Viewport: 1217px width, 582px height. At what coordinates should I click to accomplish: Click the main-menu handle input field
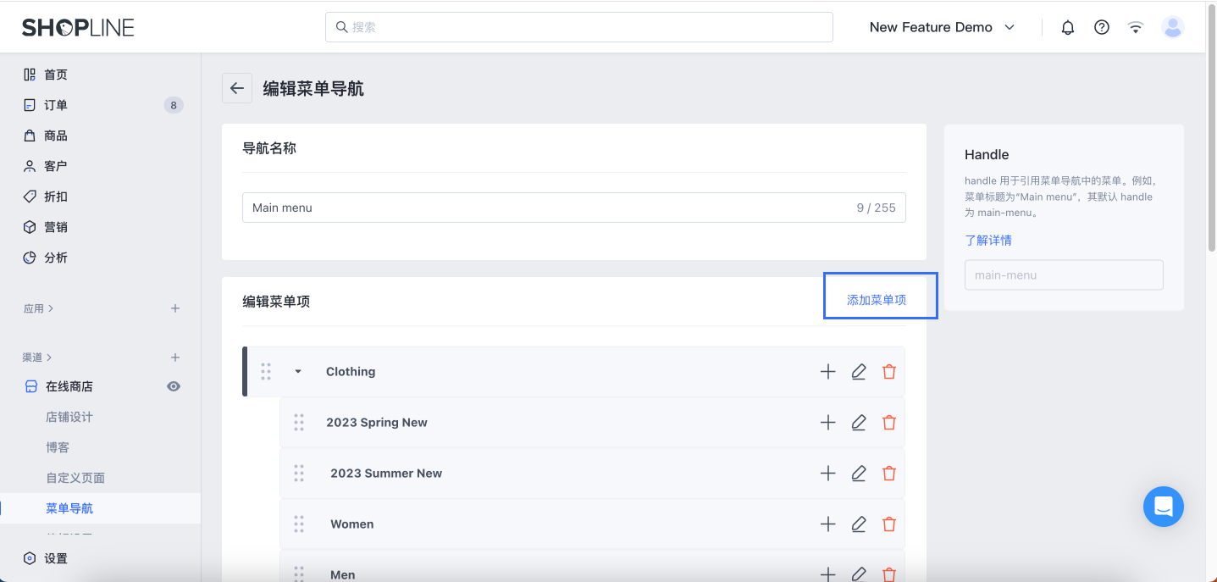tap(1063, 274)
